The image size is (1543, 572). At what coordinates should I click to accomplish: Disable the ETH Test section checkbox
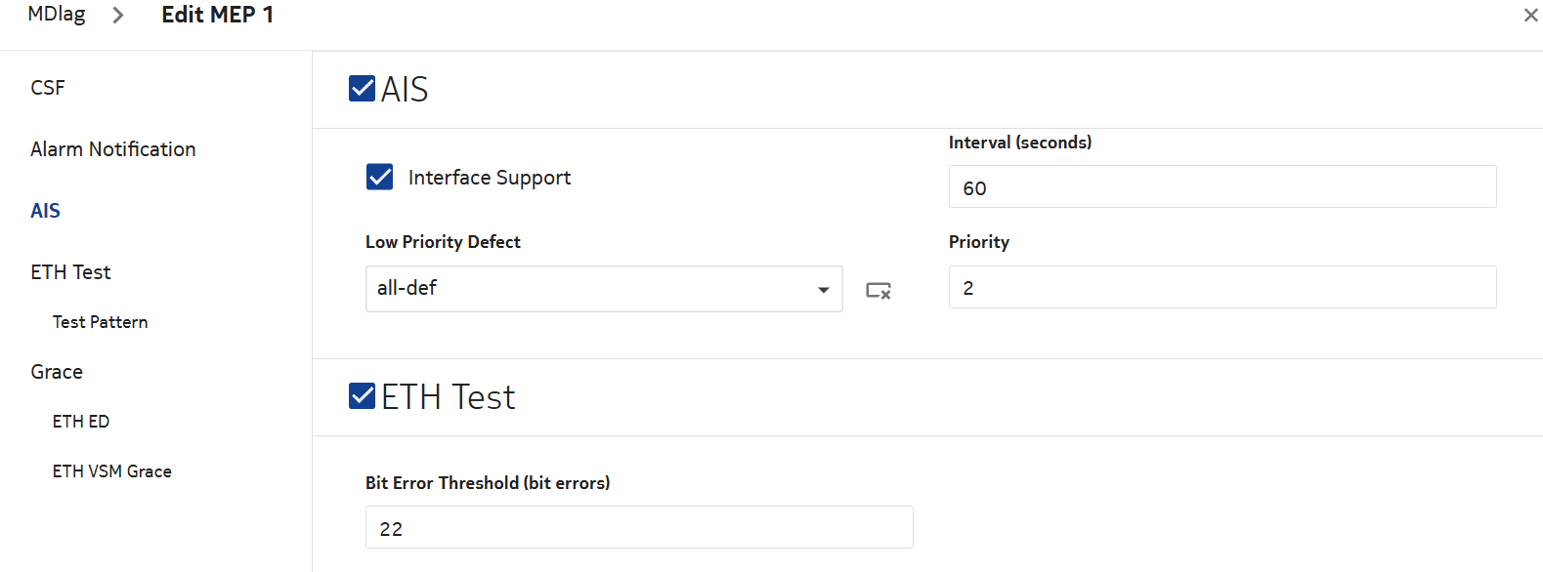(x=363, y=396)
